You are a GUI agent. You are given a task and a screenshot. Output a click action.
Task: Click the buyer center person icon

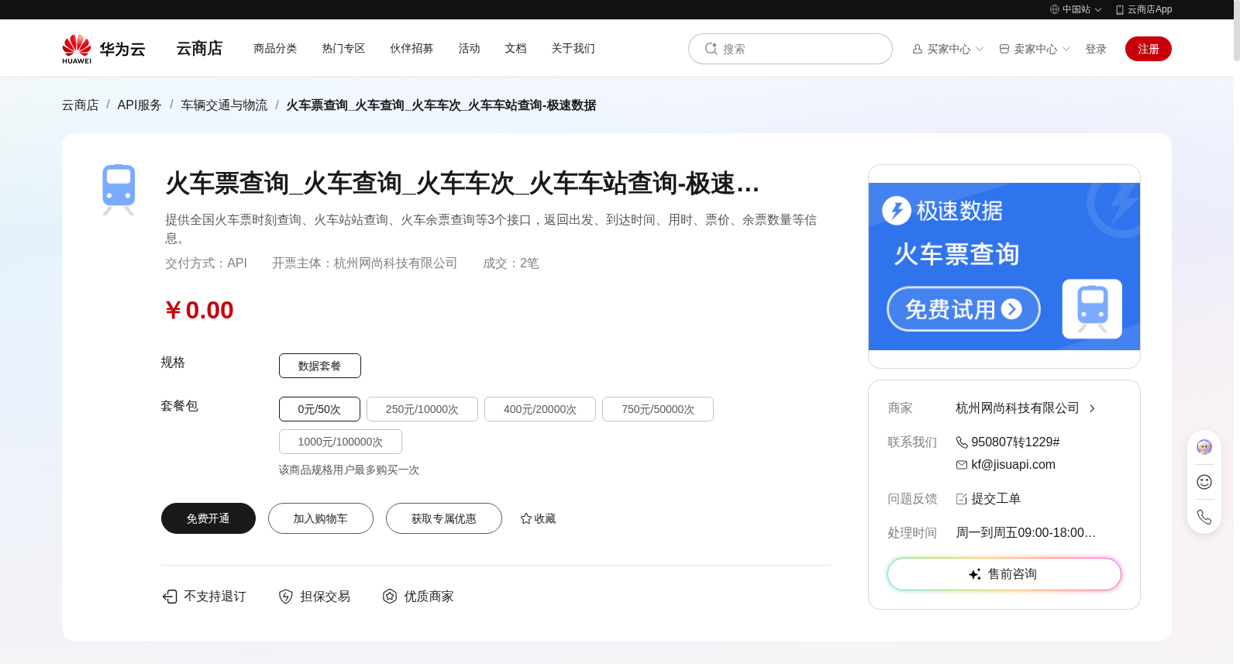tap(918, 49)
